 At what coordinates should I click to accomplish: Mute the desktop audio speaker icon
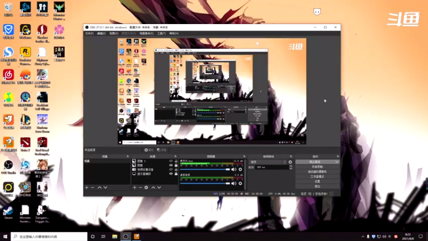(x=234, y=183)
